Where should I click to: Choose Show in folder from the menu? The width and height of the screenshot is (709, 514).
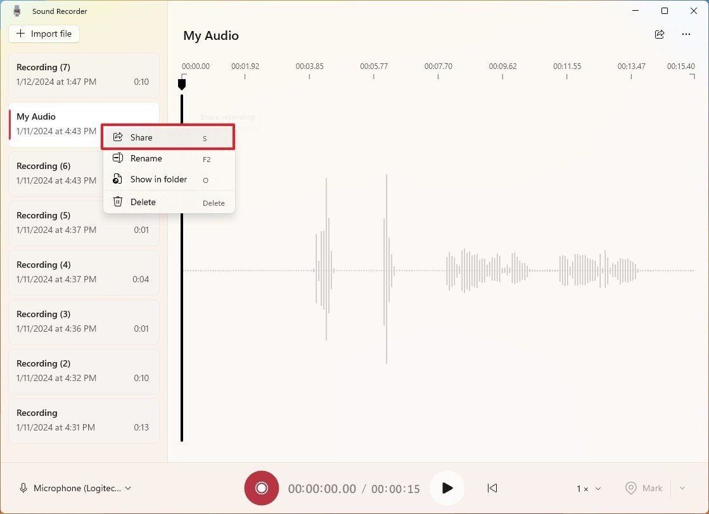click(x=158, y=179)
